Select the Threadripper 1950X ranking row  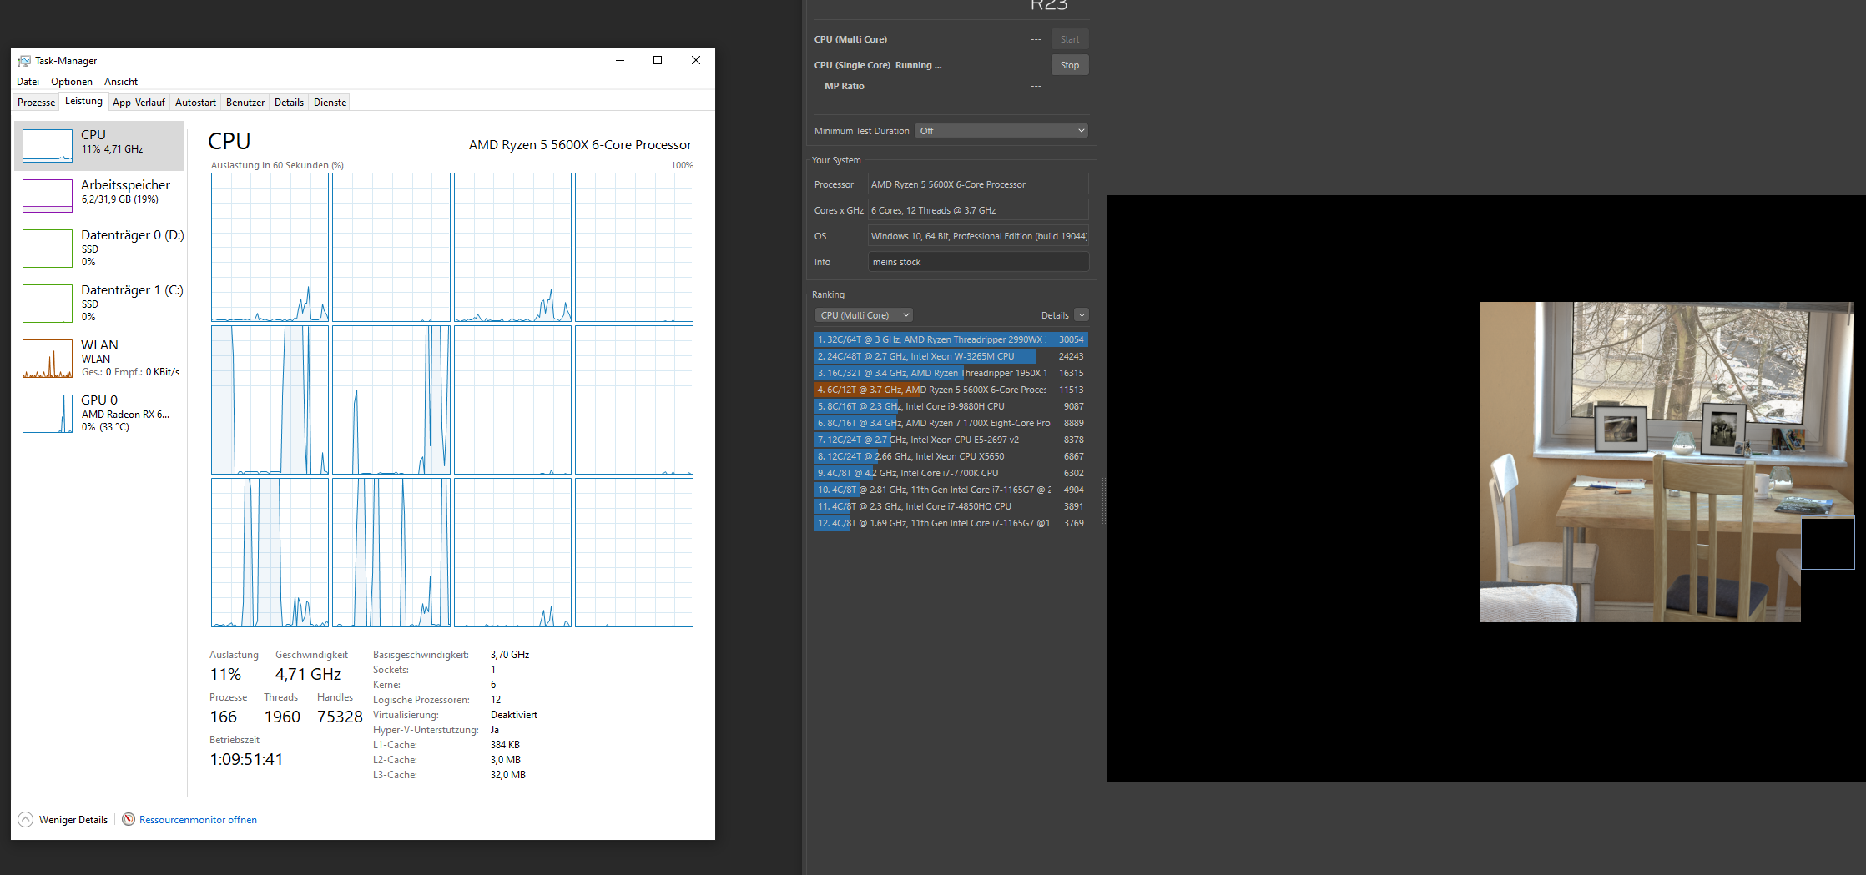[x=951, y=373]
